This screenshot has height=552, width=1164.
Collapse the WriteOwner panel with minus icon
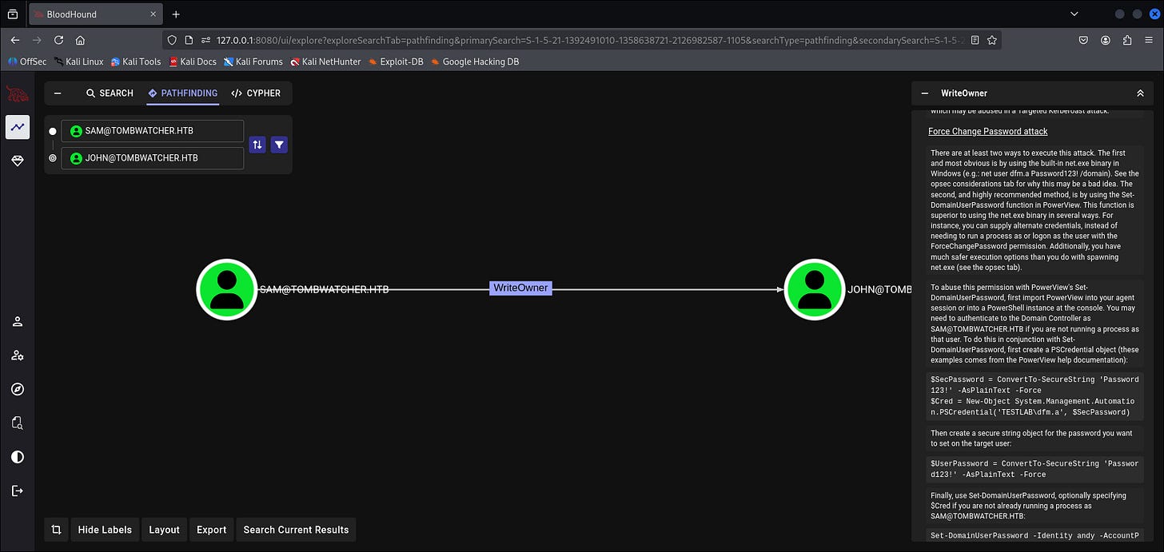coord(925,93)
